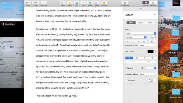This screenshot has height=103, width=183.
Task: Open the Regular font style dropdown
Action: (x=136, y=37)
